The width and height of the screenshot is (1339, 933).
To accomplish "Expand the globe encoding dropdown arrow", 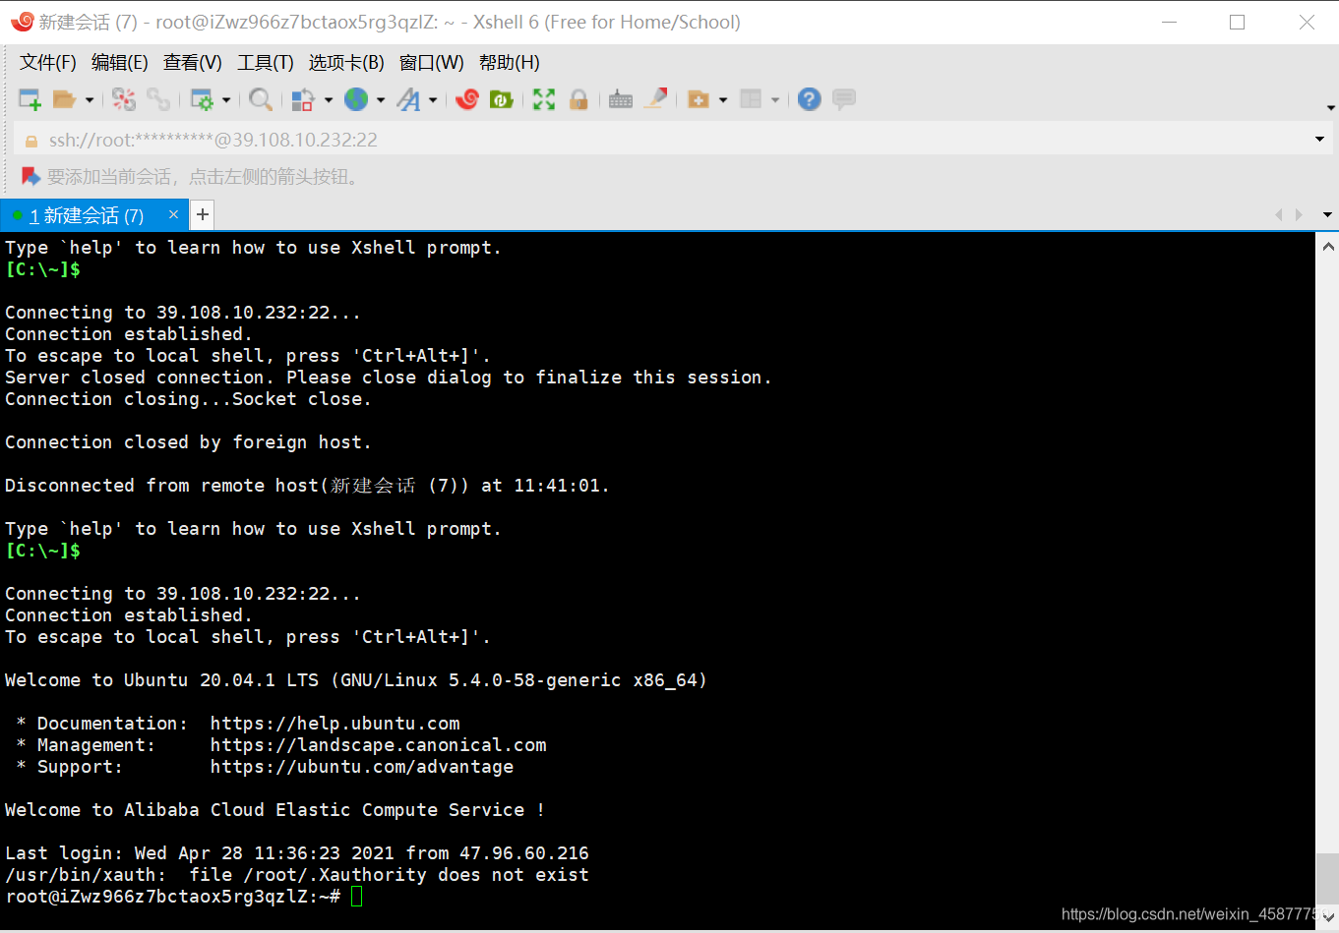I will tap(381, 99).
